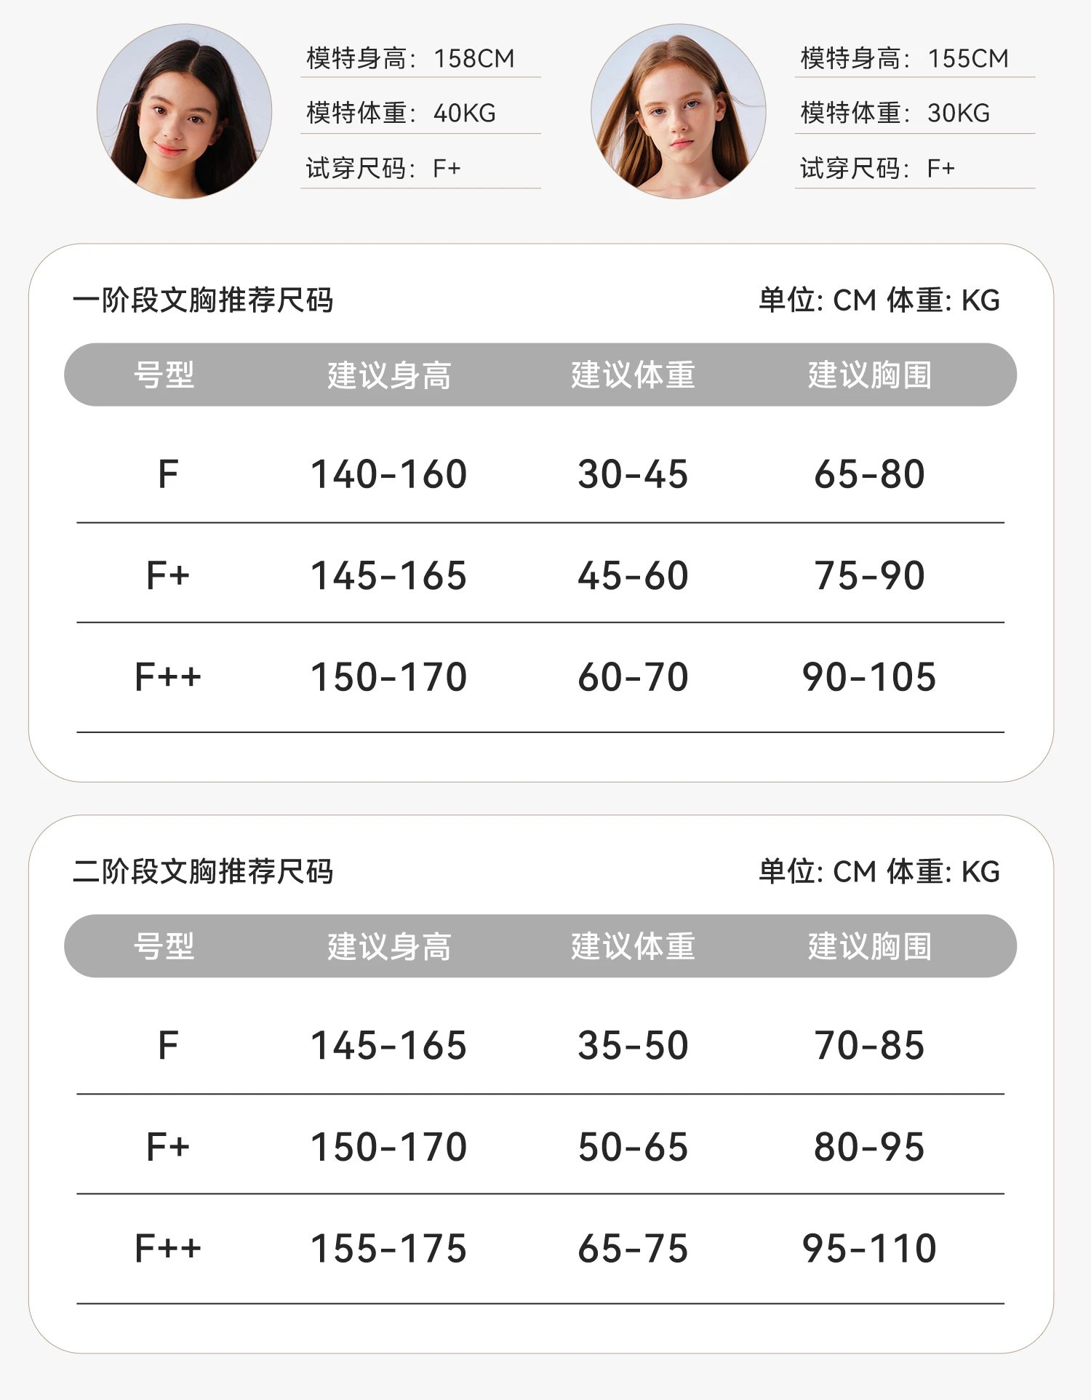
Task: Select the 140-160 height cell
Action: tap(389, 474)
